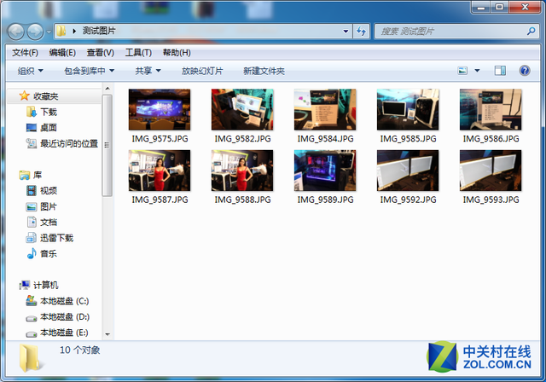Screen dimensions: 546x382
Task: Select the IMG_9589.JPG thumbnail
Action: click(x=325, y=171)
